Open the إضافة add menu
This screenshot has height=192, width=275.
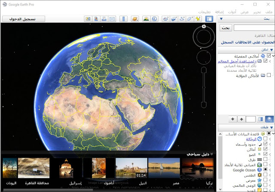tap(219, 12)
